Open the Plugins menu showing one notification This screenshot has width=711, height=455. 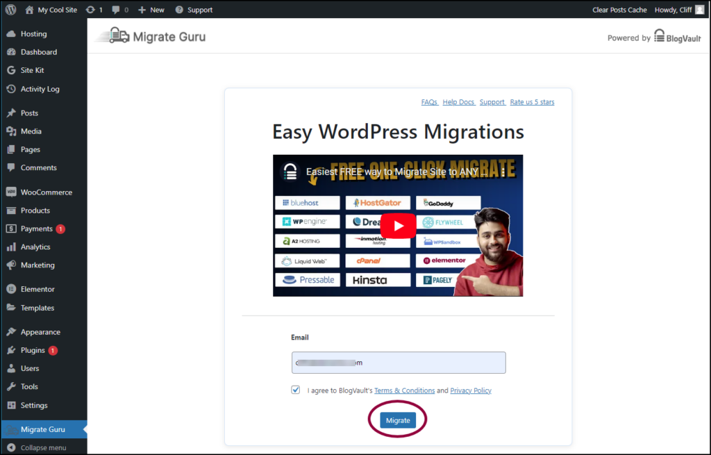pos(12,350)
